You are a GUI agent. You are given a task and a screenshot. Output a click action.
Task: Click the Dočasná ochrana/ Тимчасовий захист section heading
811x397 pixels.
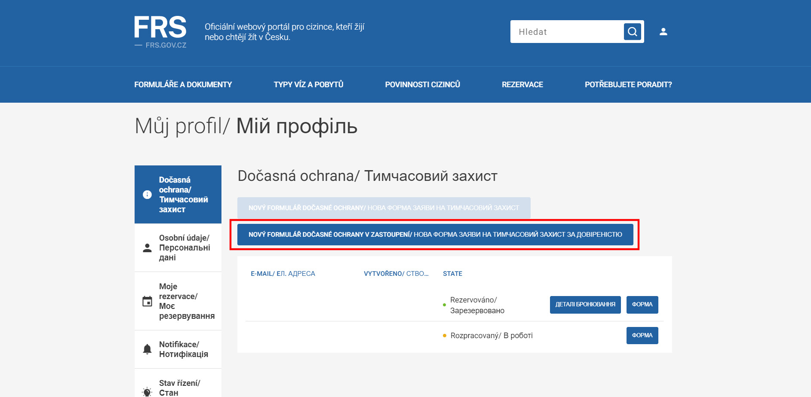coord(367,176)
